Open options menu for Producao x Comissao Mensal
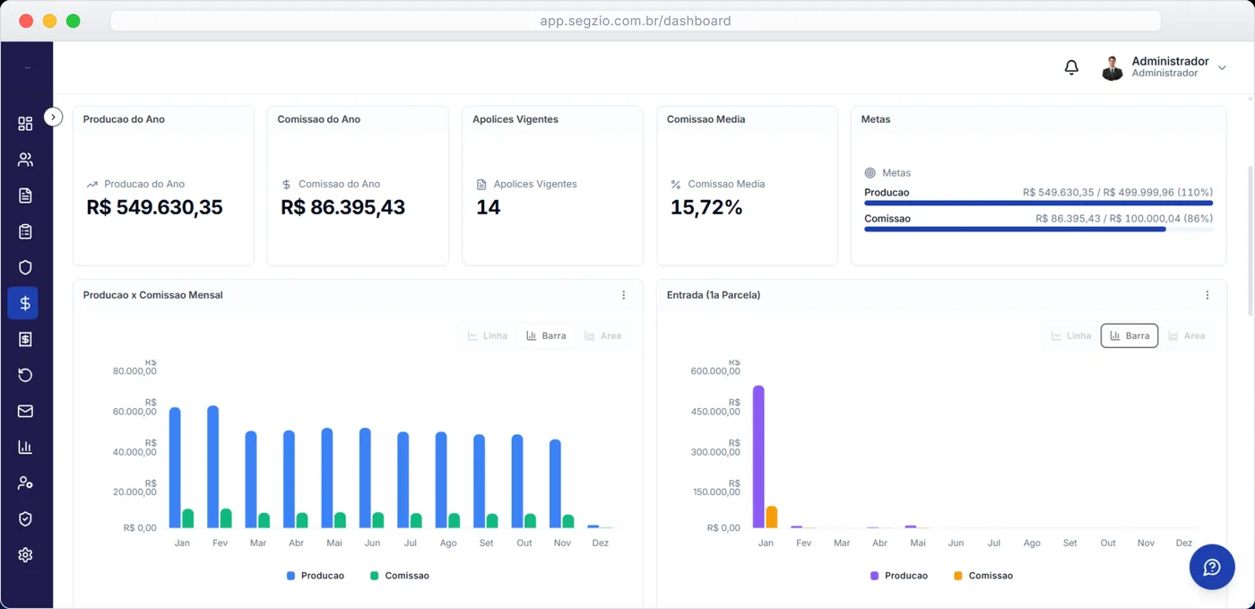This screenshot has width=1255, height=609. (624, 295)
